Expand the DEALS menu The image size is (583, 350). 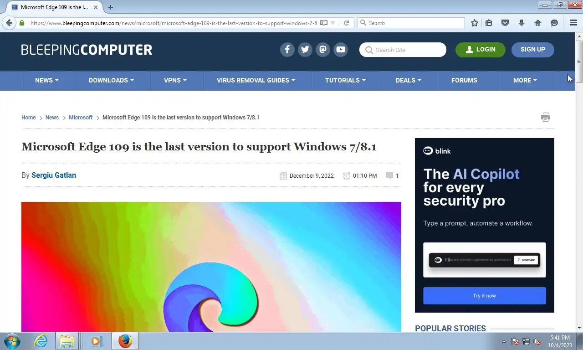[409, 80]
